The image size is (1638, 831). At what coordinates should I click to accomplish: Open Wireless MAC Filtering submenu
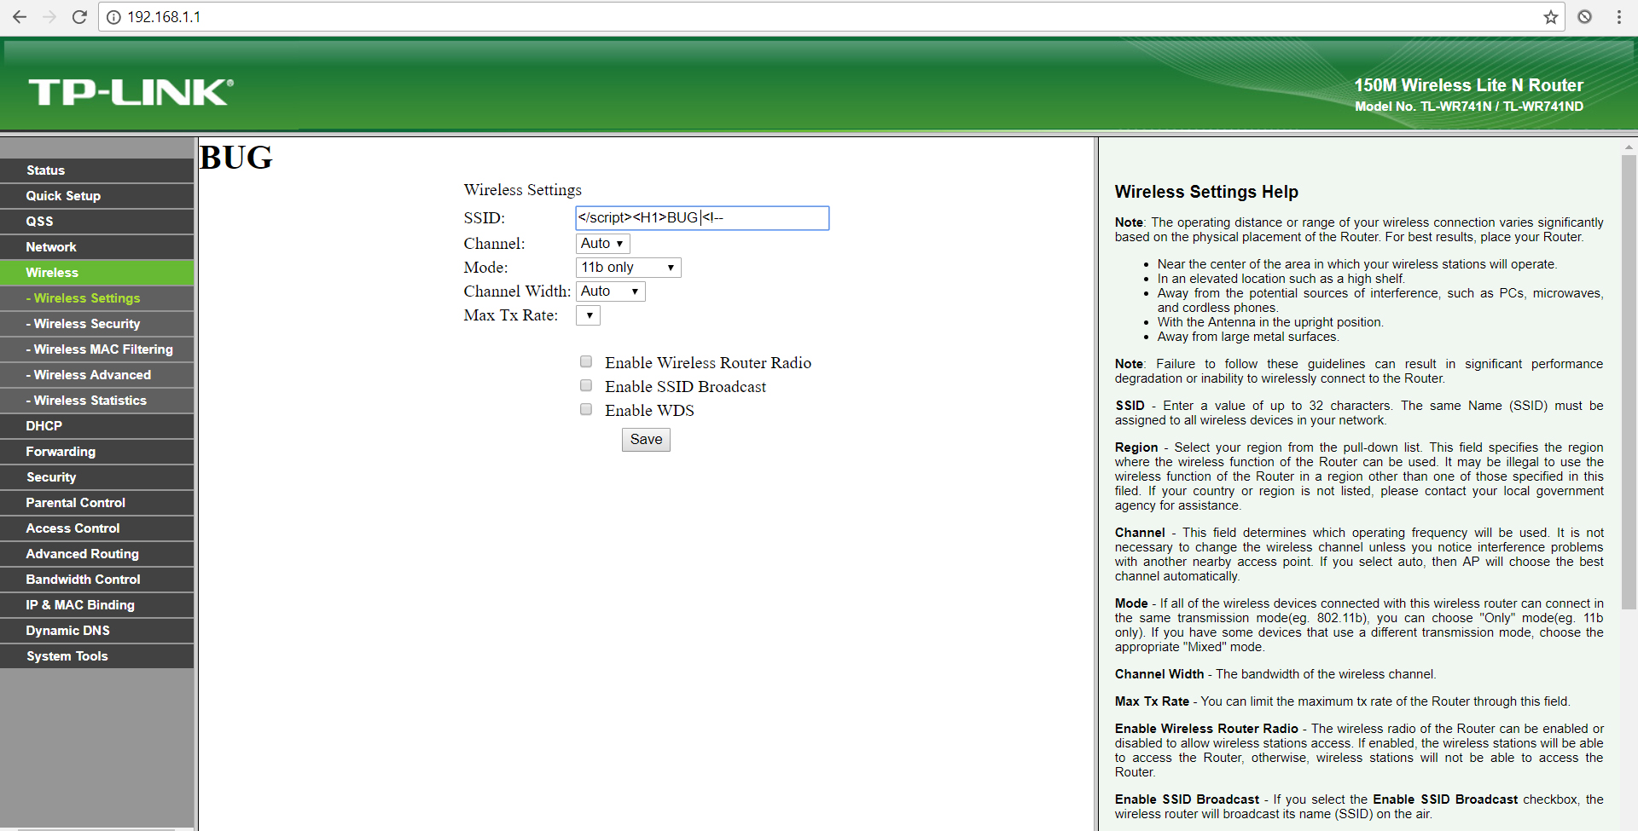[x=97, y=349]
